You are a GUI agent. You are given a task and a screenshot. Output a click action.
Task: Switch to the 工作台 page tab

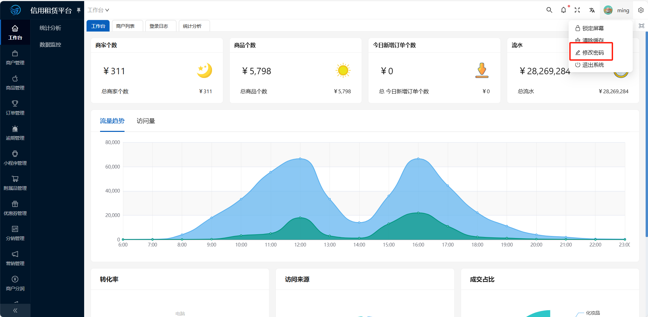tap(98, 26)
